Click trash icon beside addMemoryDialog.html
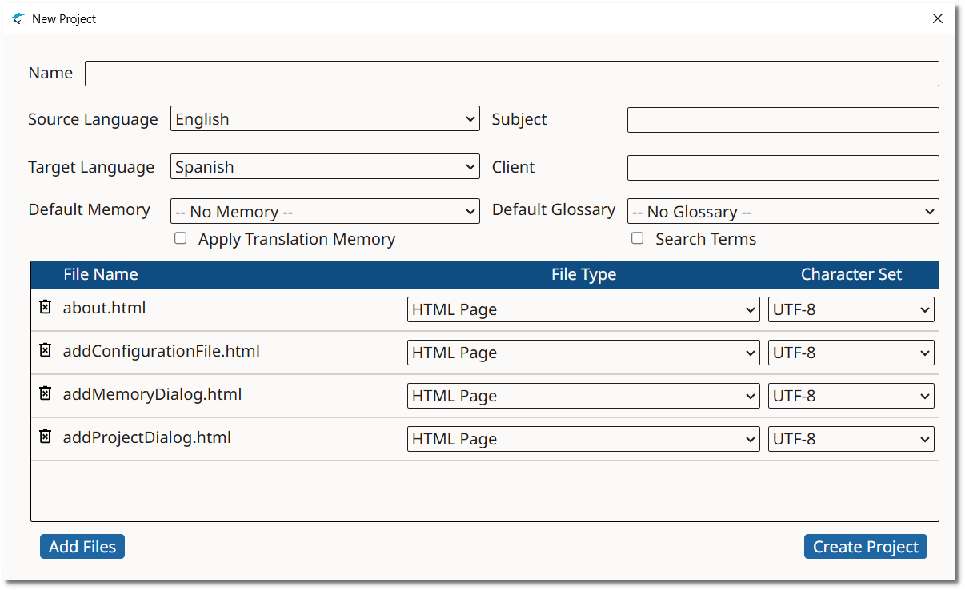This screenshot has width=965, height=590. pyautogui.click(x=46, y=393)
